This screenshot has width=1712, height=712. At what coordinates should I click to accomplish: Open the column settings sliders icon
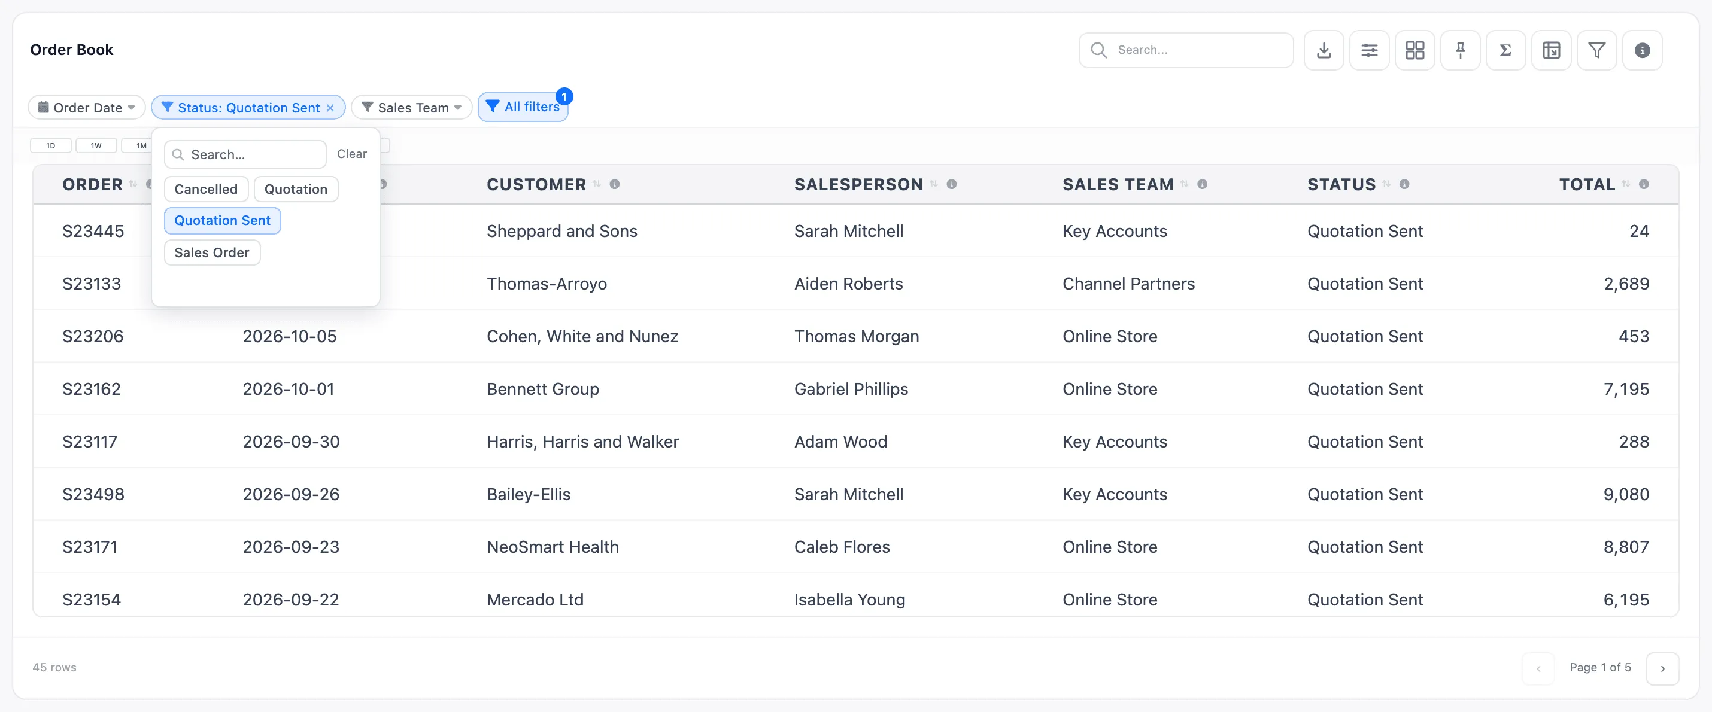click(x=1369, y=50)
